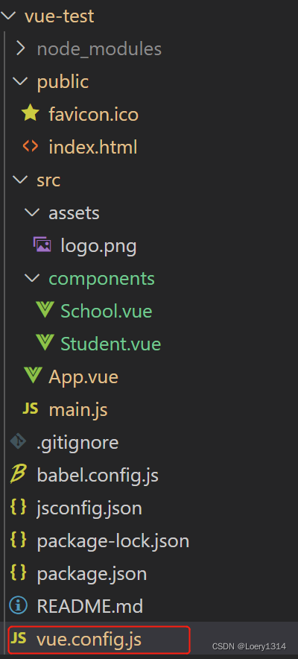The width and height of the screenshot is (298, 659).
Task: Click the braces icon next to package.json
Action: 18,573
